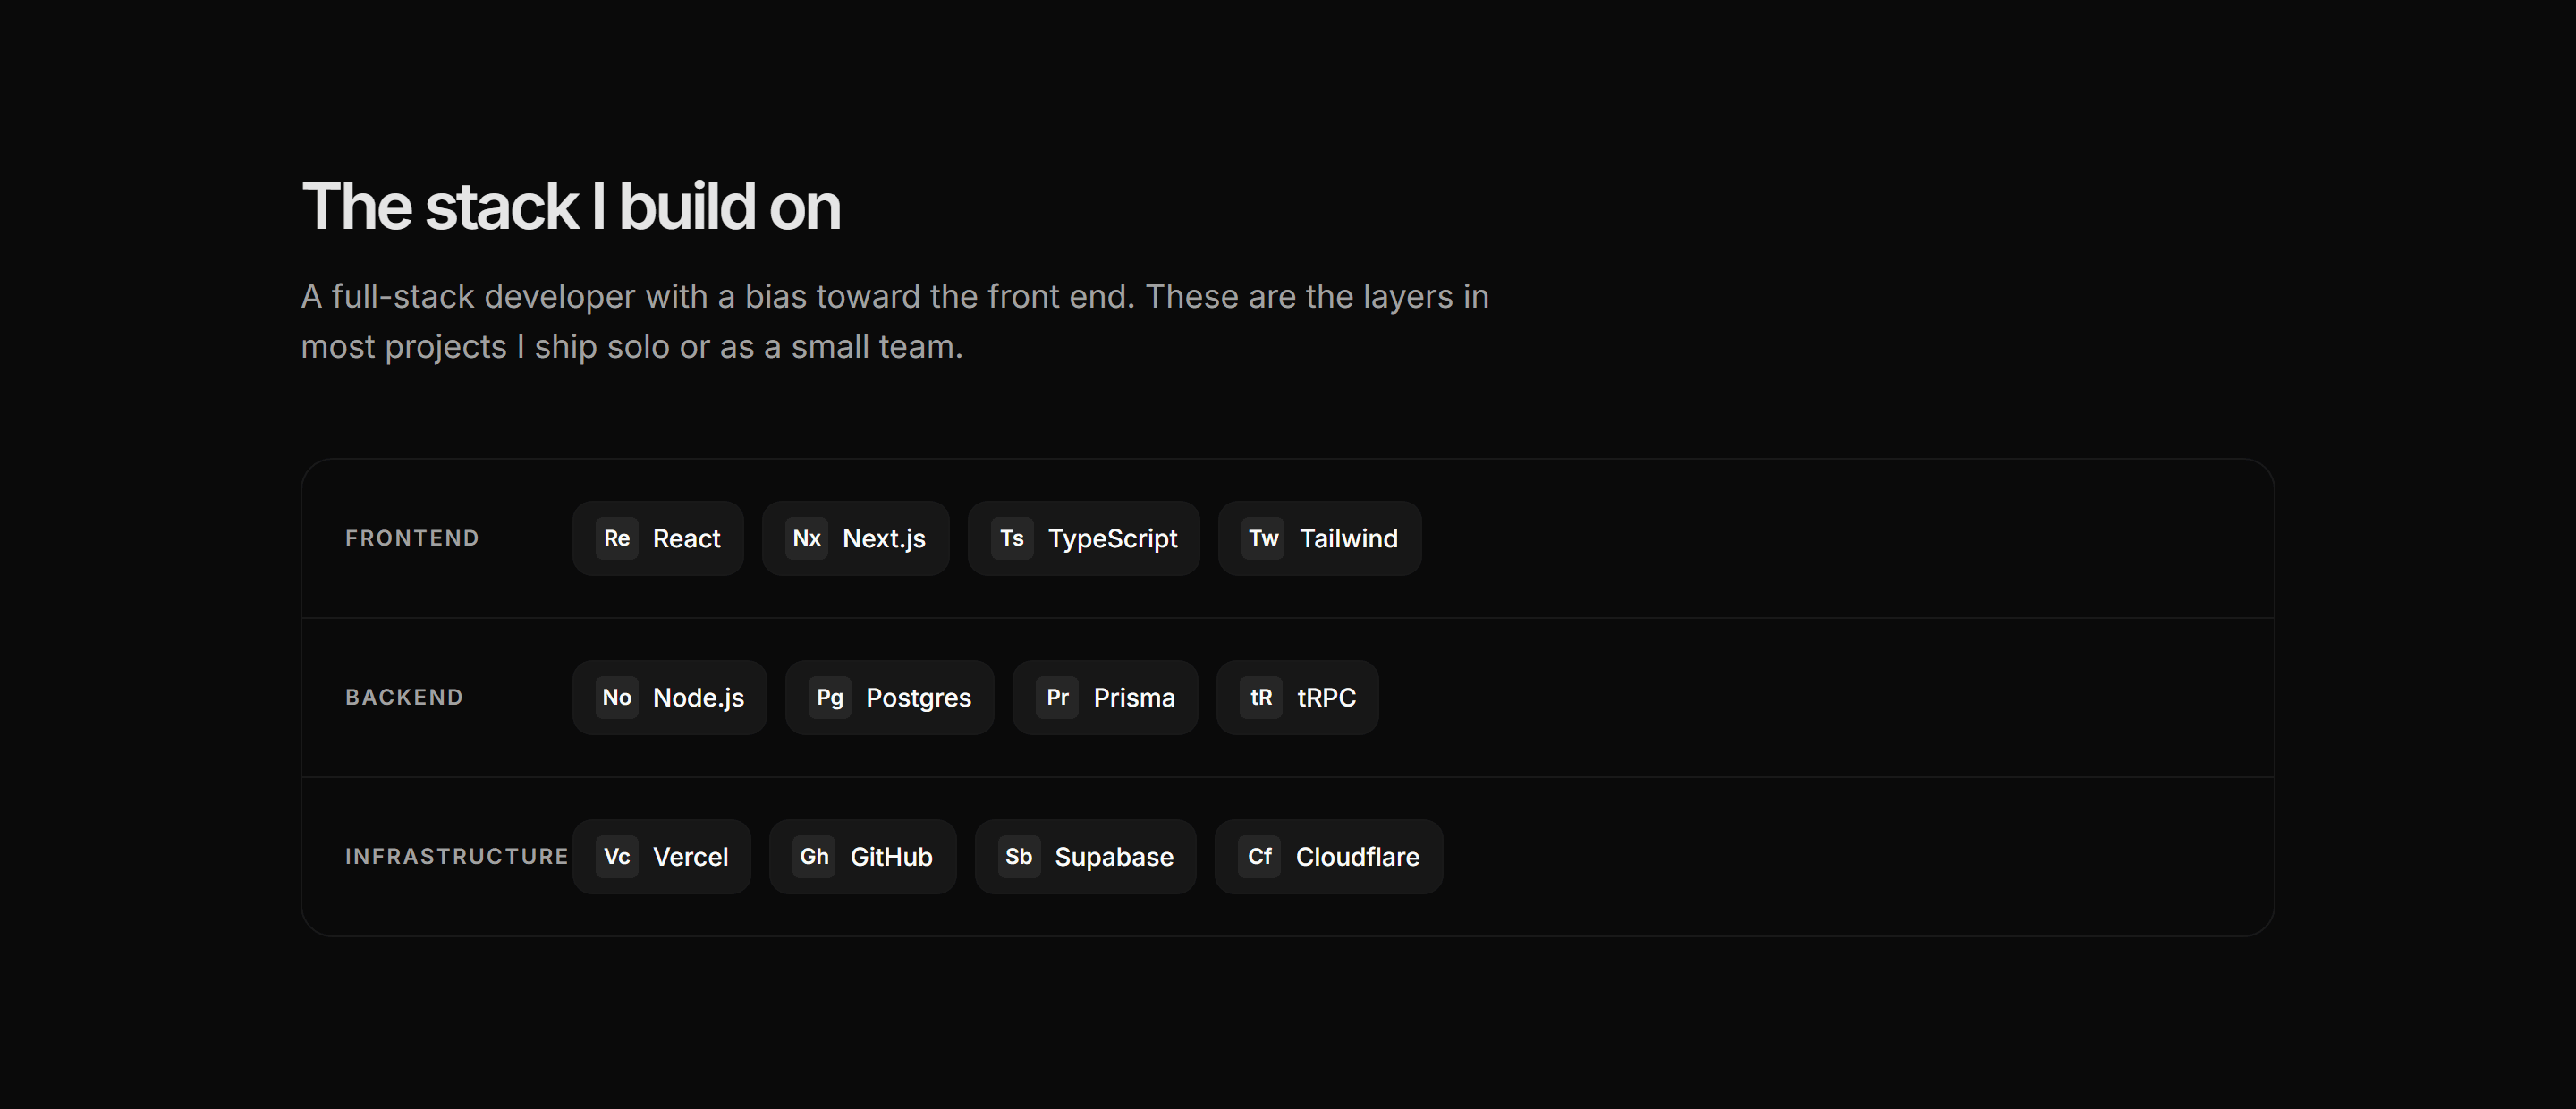Click the Nx icon badge for Next.js
Image resolution: width=2576 pixels, height=1109 pixels.
tap(806, 538)
